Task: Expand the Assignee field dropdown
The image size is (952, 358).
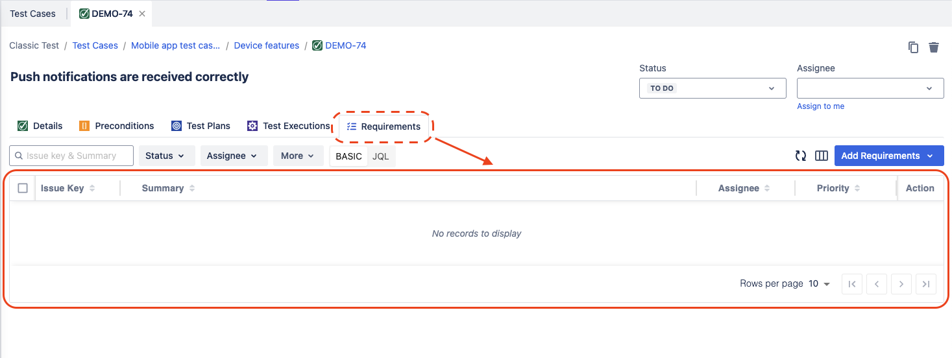Action: pos(870,88)
